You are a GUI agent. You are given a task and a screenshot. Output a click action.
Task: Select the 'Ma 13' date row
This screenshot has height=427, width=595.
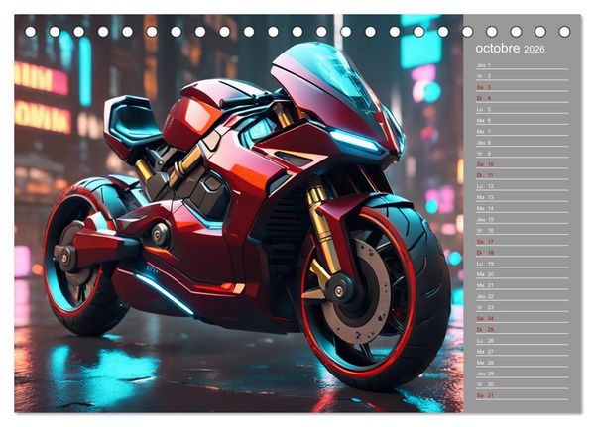click(x=523, y=197)
